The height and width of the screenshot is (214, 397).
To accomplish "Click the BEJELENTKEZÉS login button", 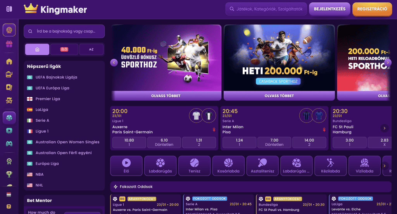I will (330, 9).
